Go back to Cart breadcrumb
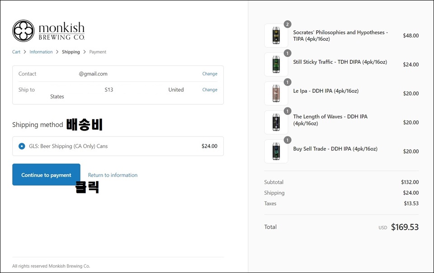This screenshot has height=273, width=434. 16,52
